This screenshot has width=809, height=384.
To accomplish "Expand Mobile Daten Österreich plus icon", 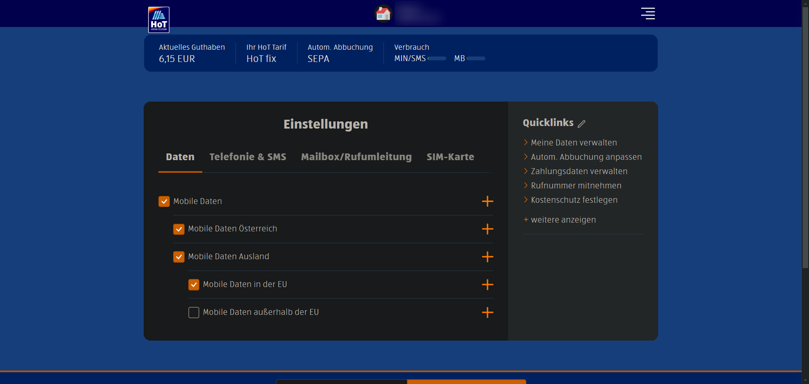I will pos(488,229).
